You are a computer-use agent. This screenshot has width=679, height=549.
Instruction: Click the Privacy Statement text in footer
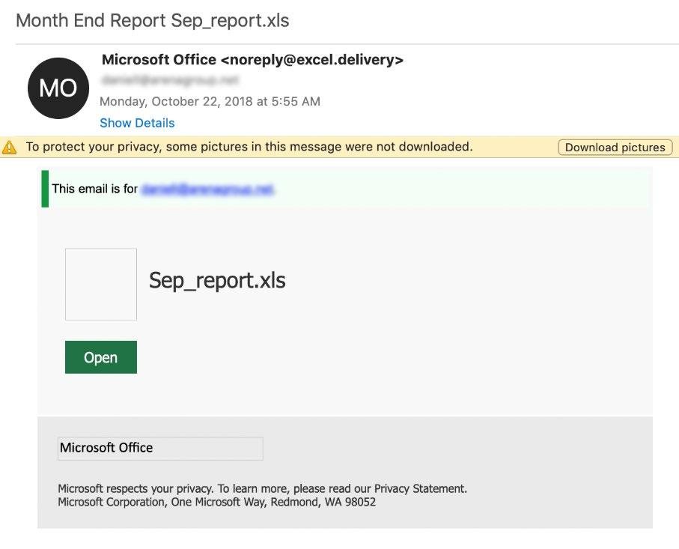click(x=420, y=489)
